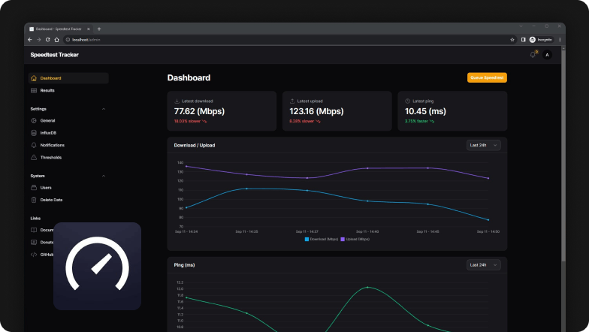
Task: Collapse the Settings sidebar group
Action: pos(104,109)
